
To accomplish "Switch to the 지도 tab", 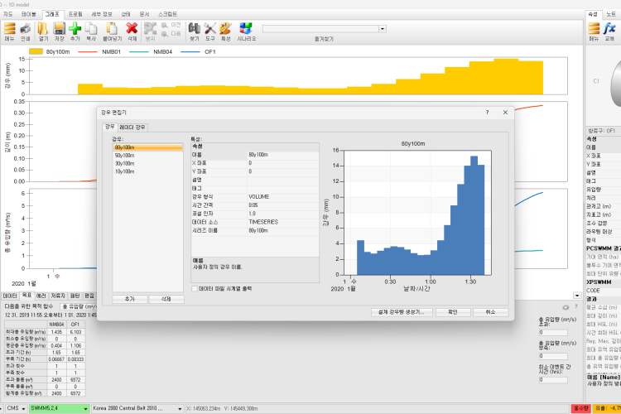I will pos(8,14).
